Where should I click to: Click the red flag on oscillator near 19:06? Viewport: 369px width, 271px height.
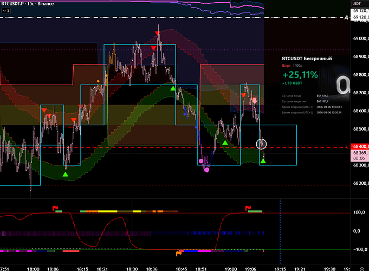tap(249, 207)
